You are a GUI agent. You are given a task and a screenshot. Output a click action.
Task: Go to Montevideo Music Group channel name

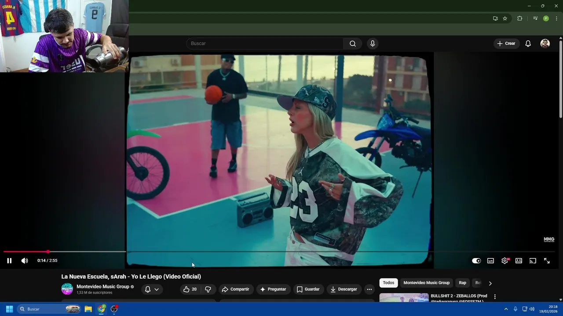tap(103, 287)
